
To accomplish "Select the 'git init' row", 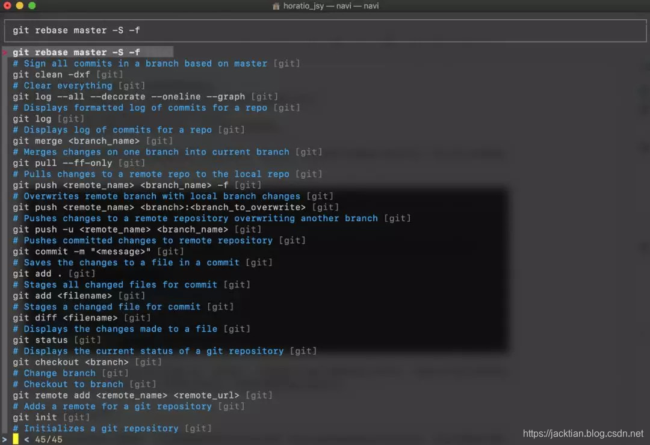I will (x=51, y=418).
